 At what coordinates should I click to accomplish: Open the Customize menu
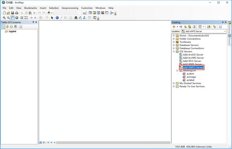(x=87, y=8)
